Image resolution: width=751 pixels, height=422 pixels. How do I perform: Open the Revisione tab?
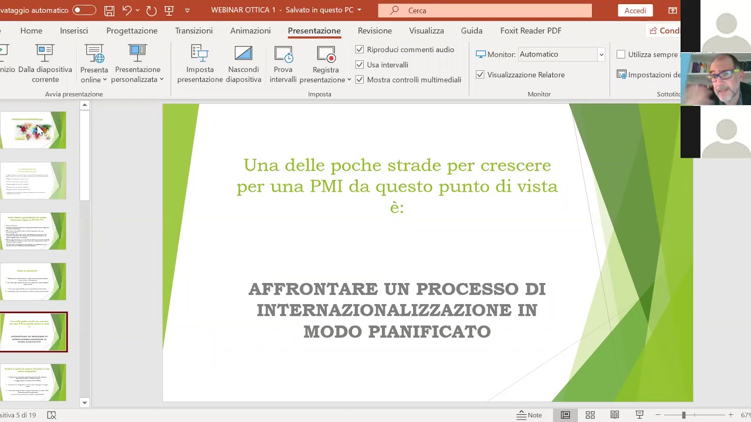pos(375,30)
